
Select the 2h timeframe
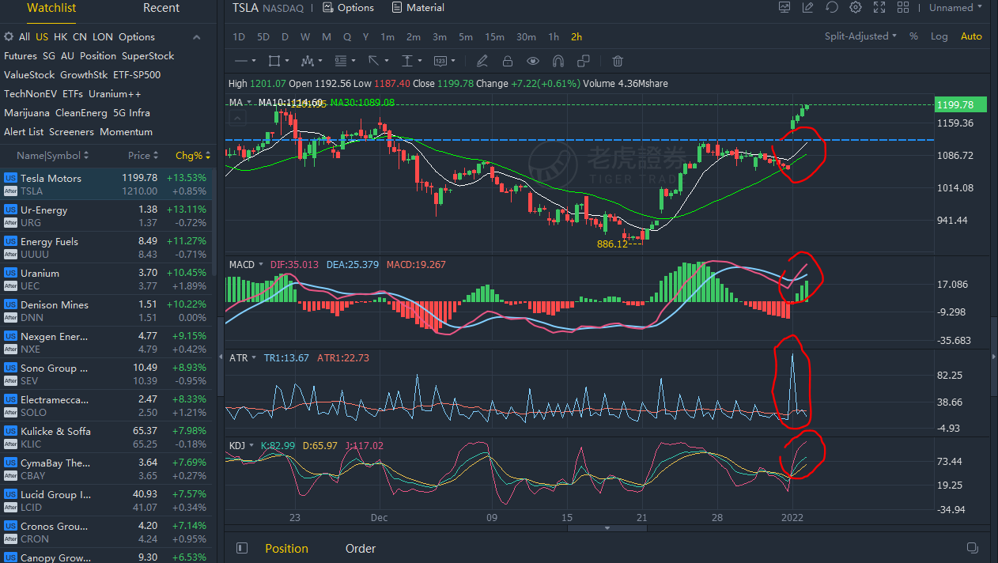click(x=576, y=37)
